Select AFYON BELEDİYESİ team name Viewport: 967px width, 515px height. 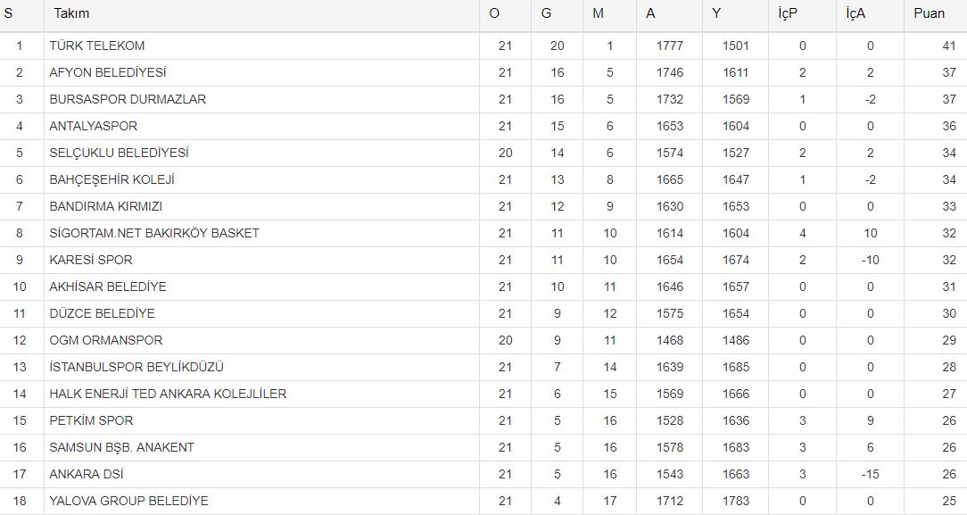[x=108, y=72]
